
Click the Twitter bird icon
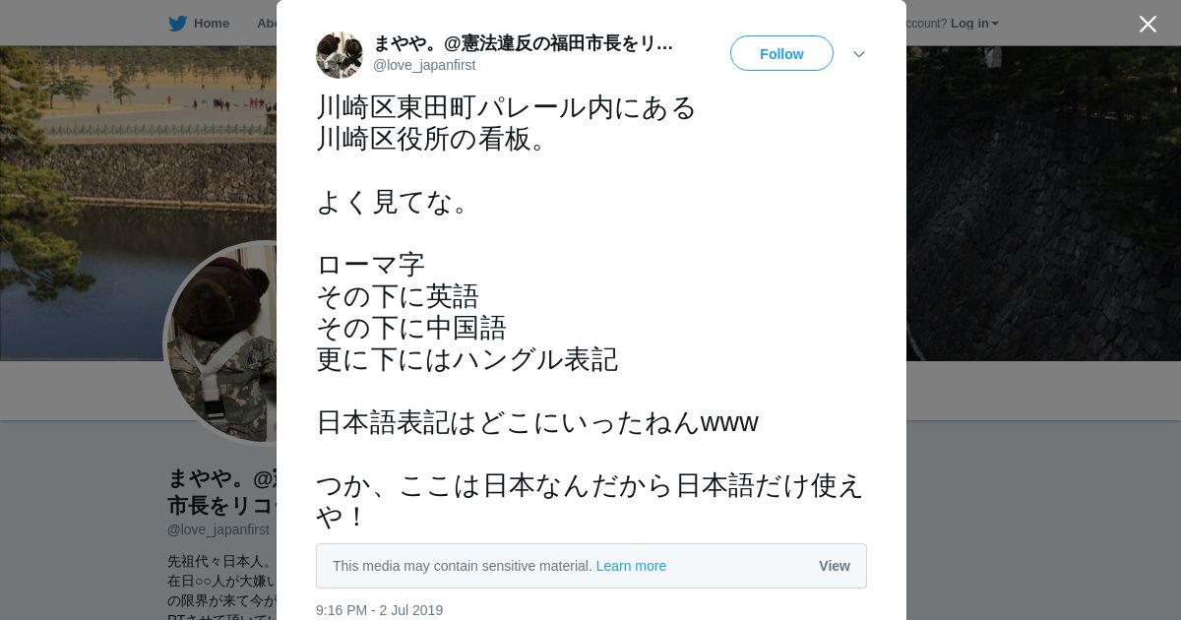click(x=177, y=24)
